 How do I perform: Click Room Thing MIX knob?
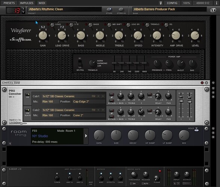click(184, 135)
